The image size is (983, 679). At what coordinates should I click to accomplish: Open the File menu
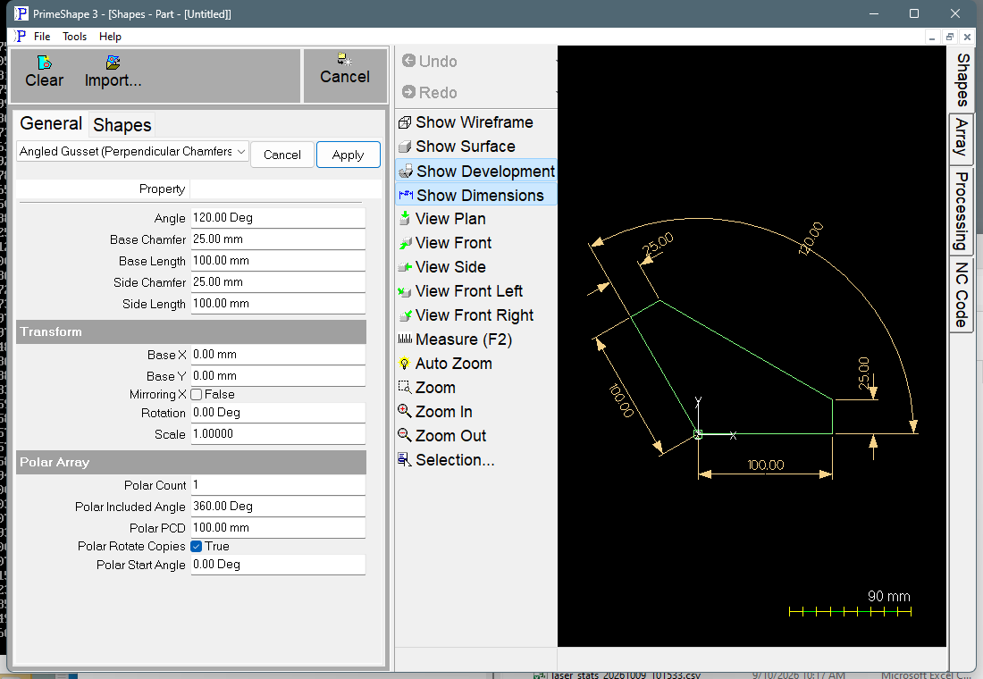click(42, 37)
